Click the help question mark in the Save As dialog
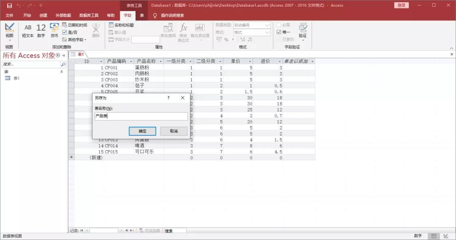Viewport: 456px width, 240px height. click(168, 98)
